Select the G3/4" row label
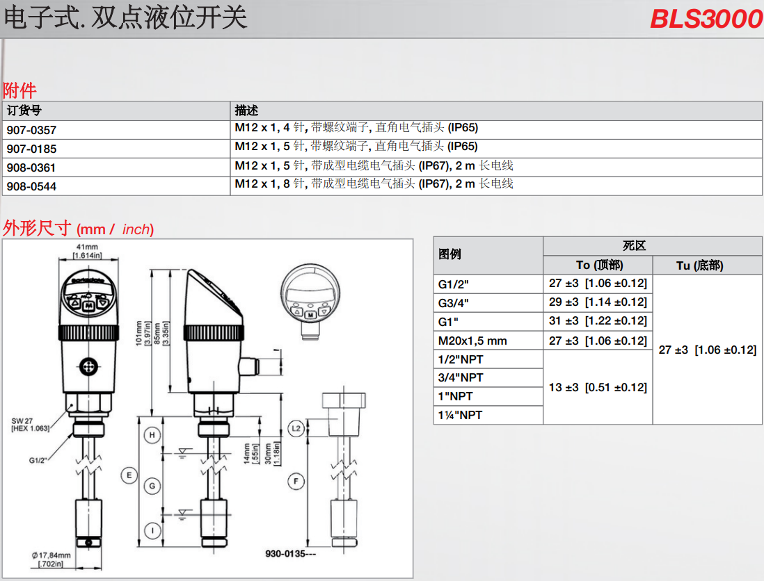Viewport: 764px width, 581px height. pos(453,303)
